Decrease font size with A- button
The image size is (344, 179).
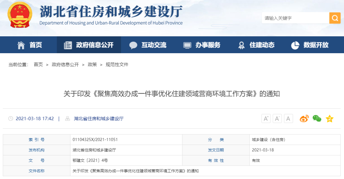[277, 119]
